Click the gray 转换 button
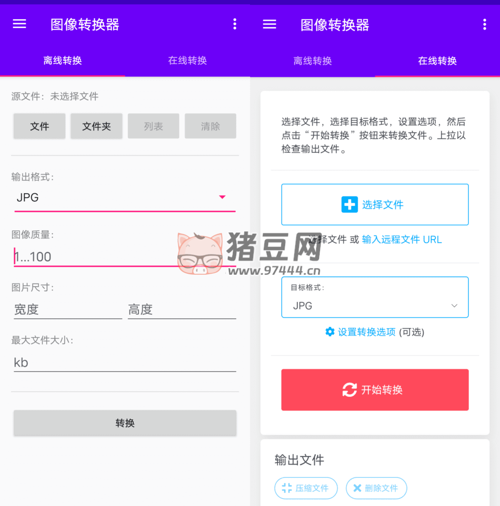Viewport: 500px width, 506px height. pos(125,423)
